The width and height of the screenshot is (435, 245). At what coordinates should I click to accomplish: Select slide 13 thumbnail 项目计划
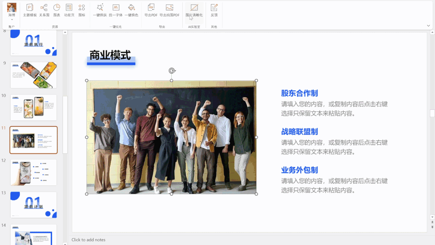[x=33, y=205]
